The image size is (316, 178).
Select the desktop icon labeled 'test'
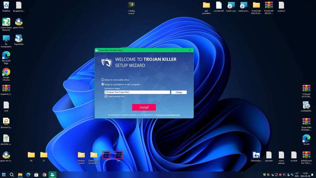(119, 156)
